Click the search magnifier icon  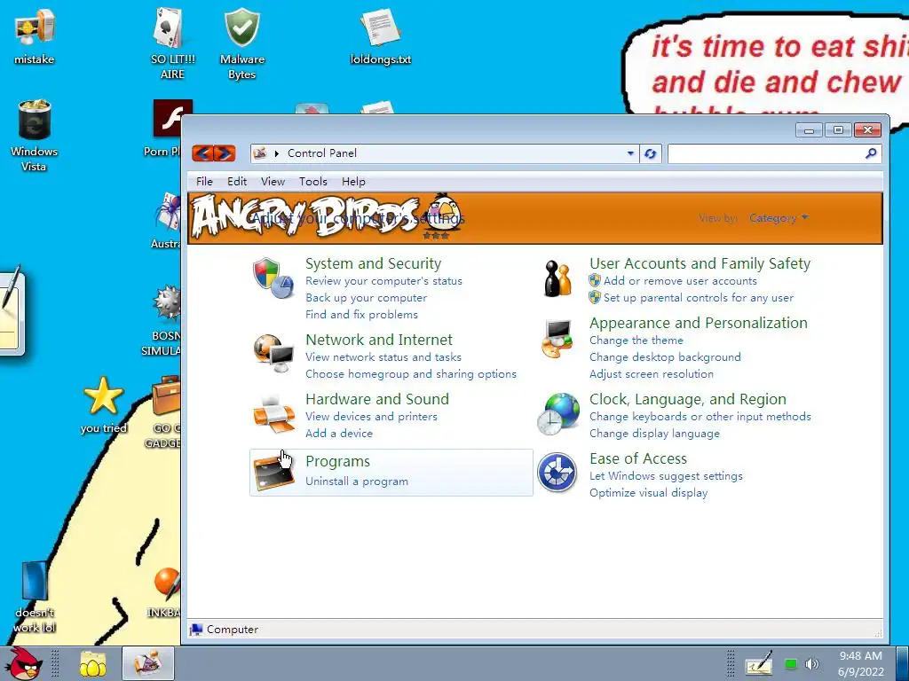pos(871,153)
